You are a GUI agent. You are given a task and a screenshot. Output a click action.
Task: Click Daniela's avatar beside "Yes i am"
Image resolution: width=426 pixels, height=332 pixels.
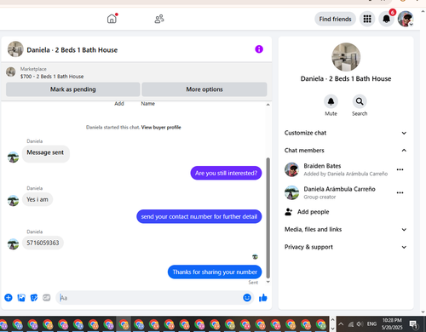pos(13,200)
